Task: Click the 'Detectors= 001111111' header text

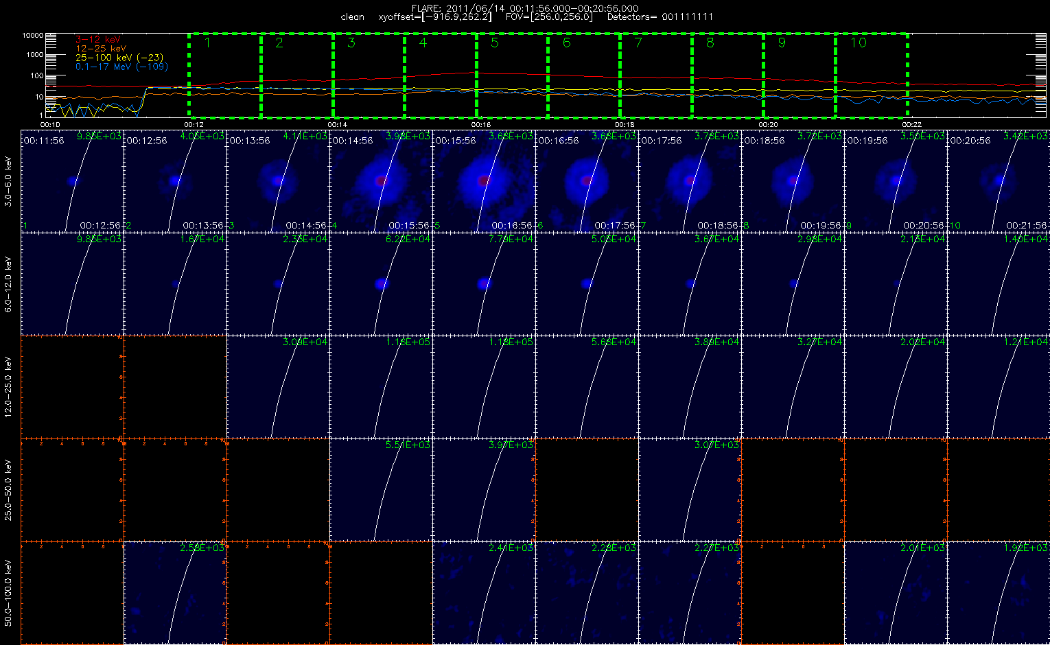Action: pos(660,16)
